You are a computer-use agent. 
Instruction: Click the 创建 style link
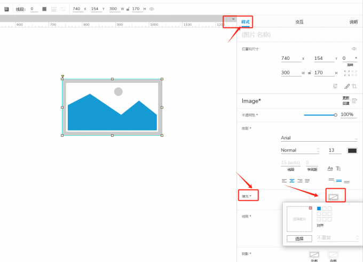pyautogui.click(x=345, y=103)
